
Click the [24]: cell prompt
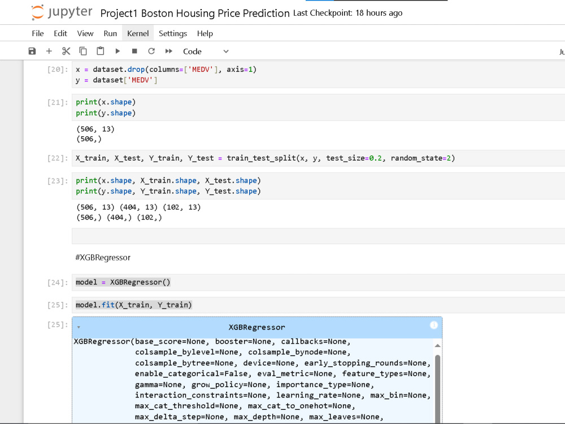(58, 283)
